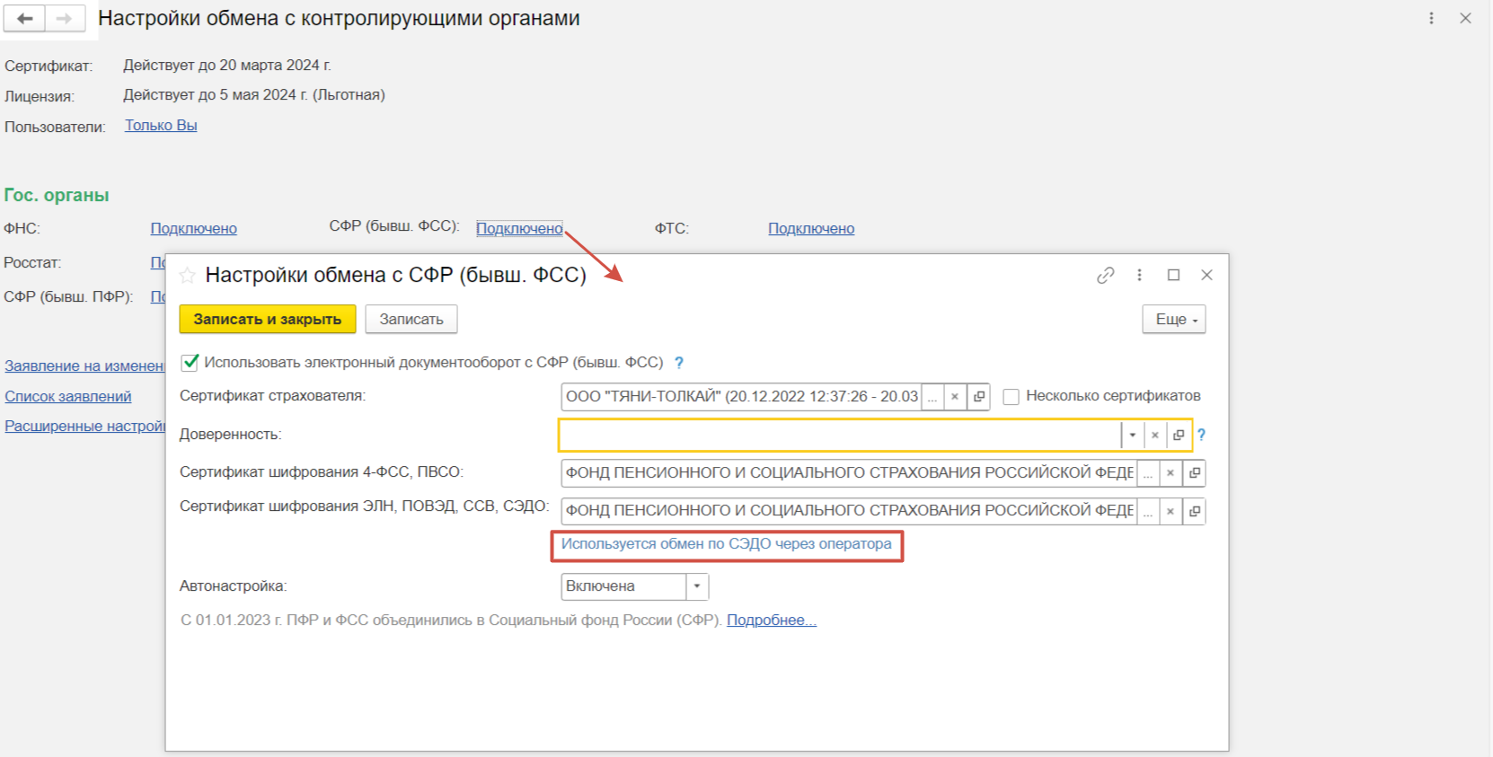Image resolution: width=1493 pixels, height=757 pixels.
Task: Open the 4-ФСС encryption certificate details
Action: (x=1194, y=472)
